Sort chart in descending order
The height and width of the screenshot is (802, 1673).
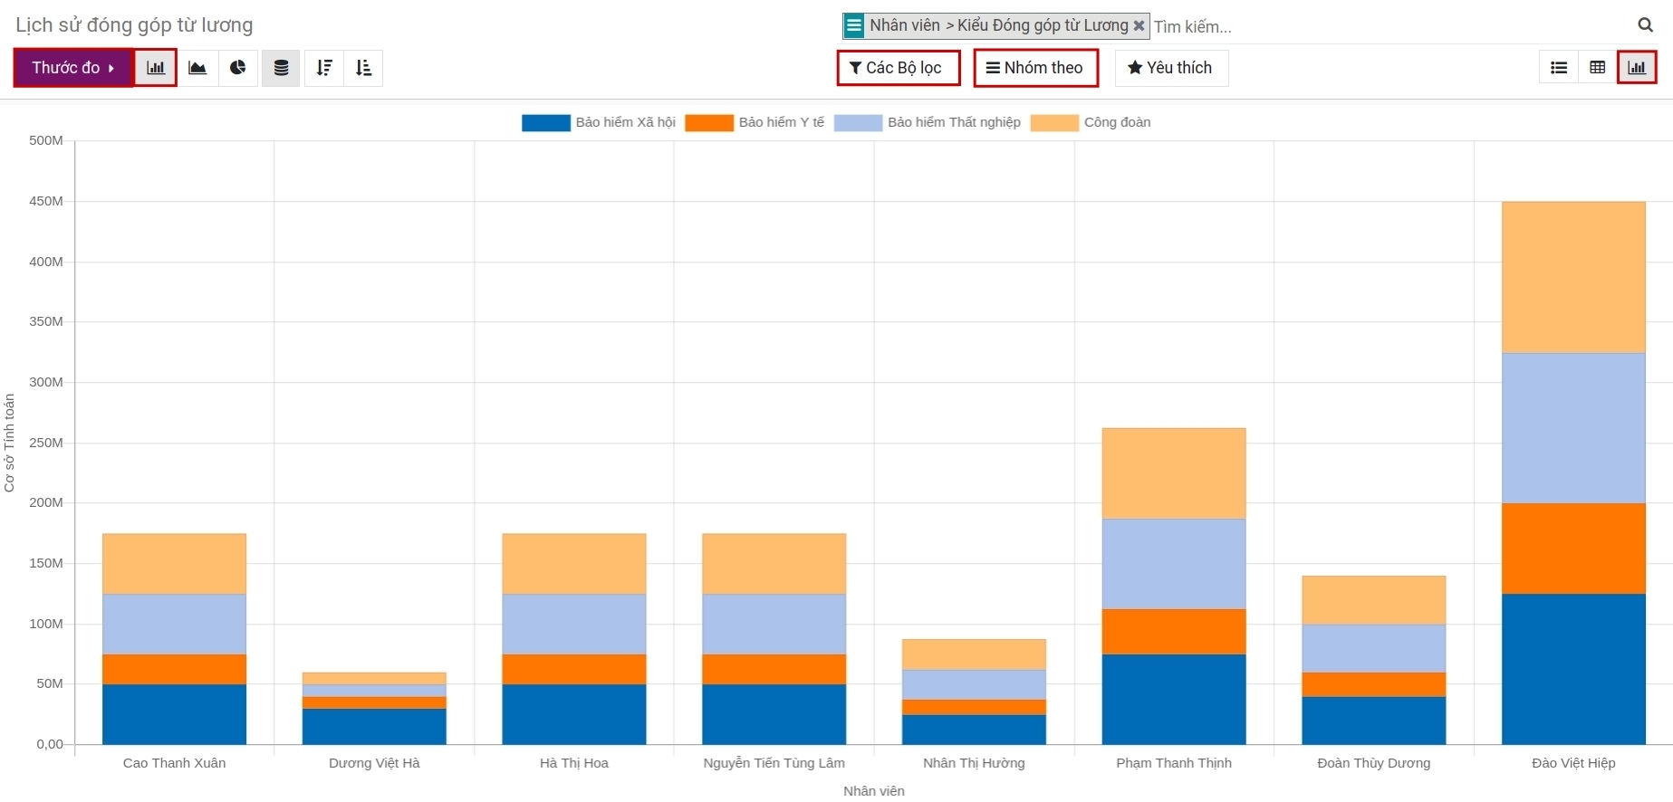click(324, 68)
